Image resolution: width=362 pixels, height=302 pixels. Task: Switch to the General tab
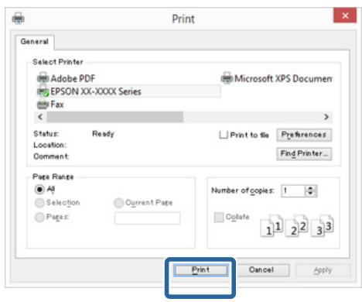(35, 42)
